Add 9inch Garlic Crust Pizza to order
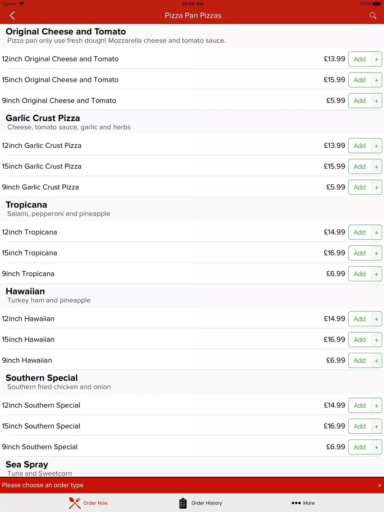Image resolution: width=384 pixels, height=512 pixels. 360,187
